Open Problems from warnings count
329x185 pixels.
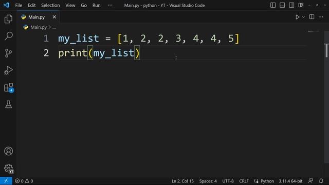29,181
